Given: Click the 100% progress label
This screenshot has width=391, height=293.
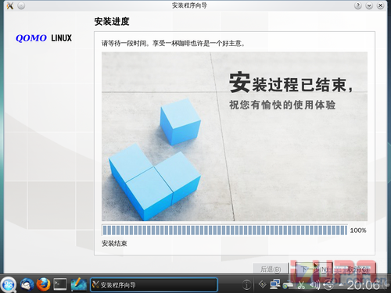Looking at the screenshot, I should coord(358,230).
